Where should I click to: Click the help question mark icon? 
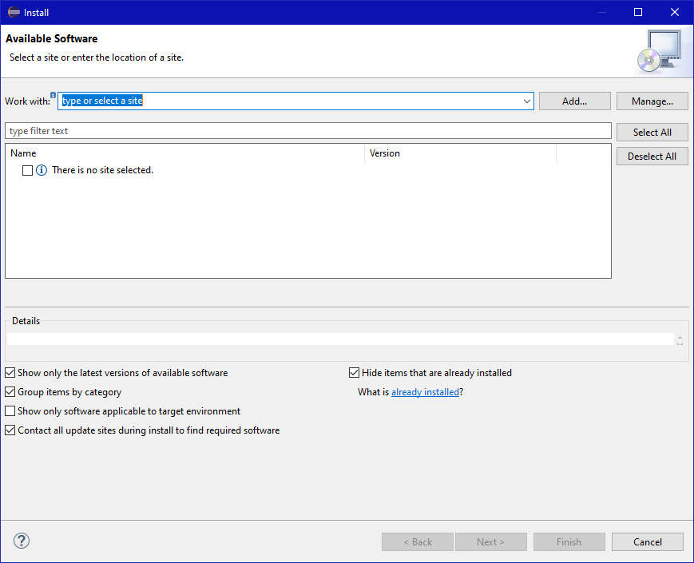(x=22, y=541)
